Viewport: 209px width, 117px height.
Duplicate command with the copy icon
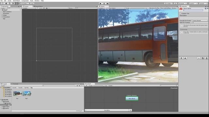202,58
